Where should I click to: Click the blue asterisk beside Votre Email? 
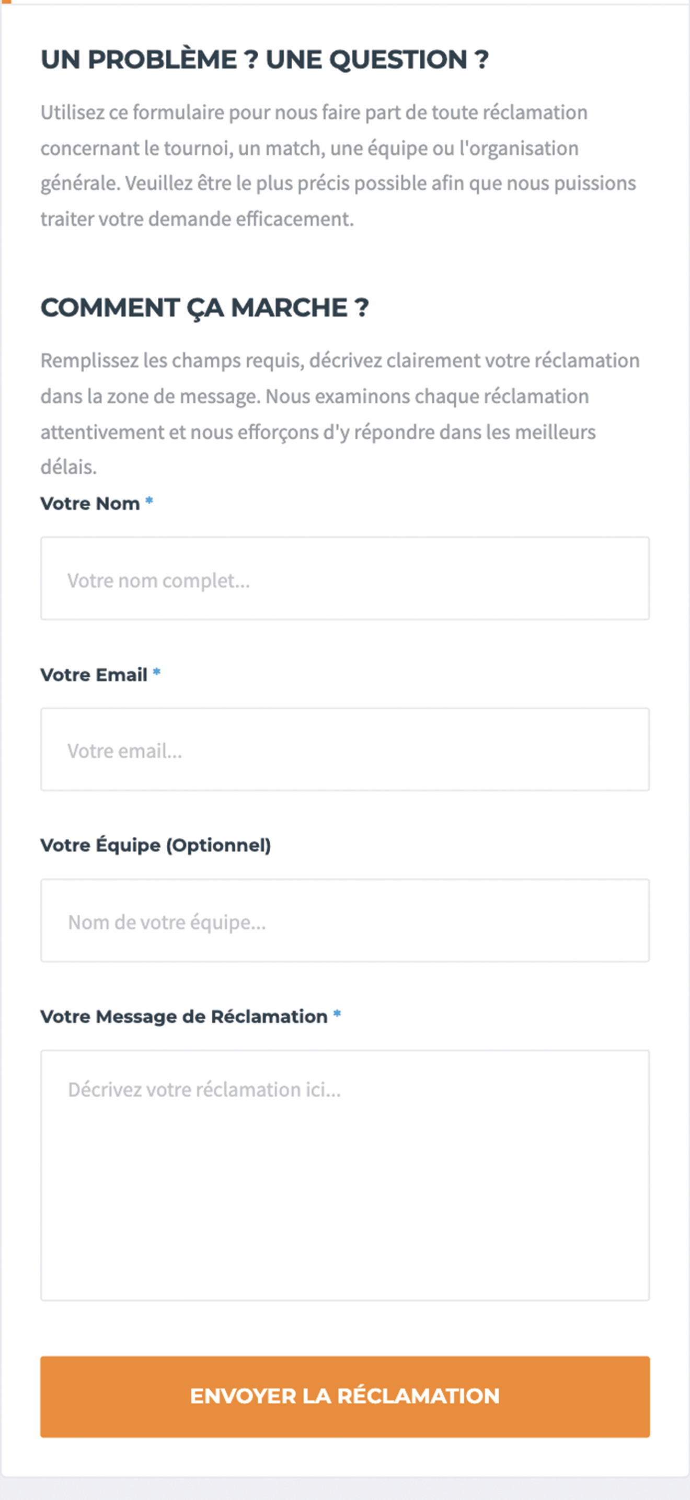156,673
